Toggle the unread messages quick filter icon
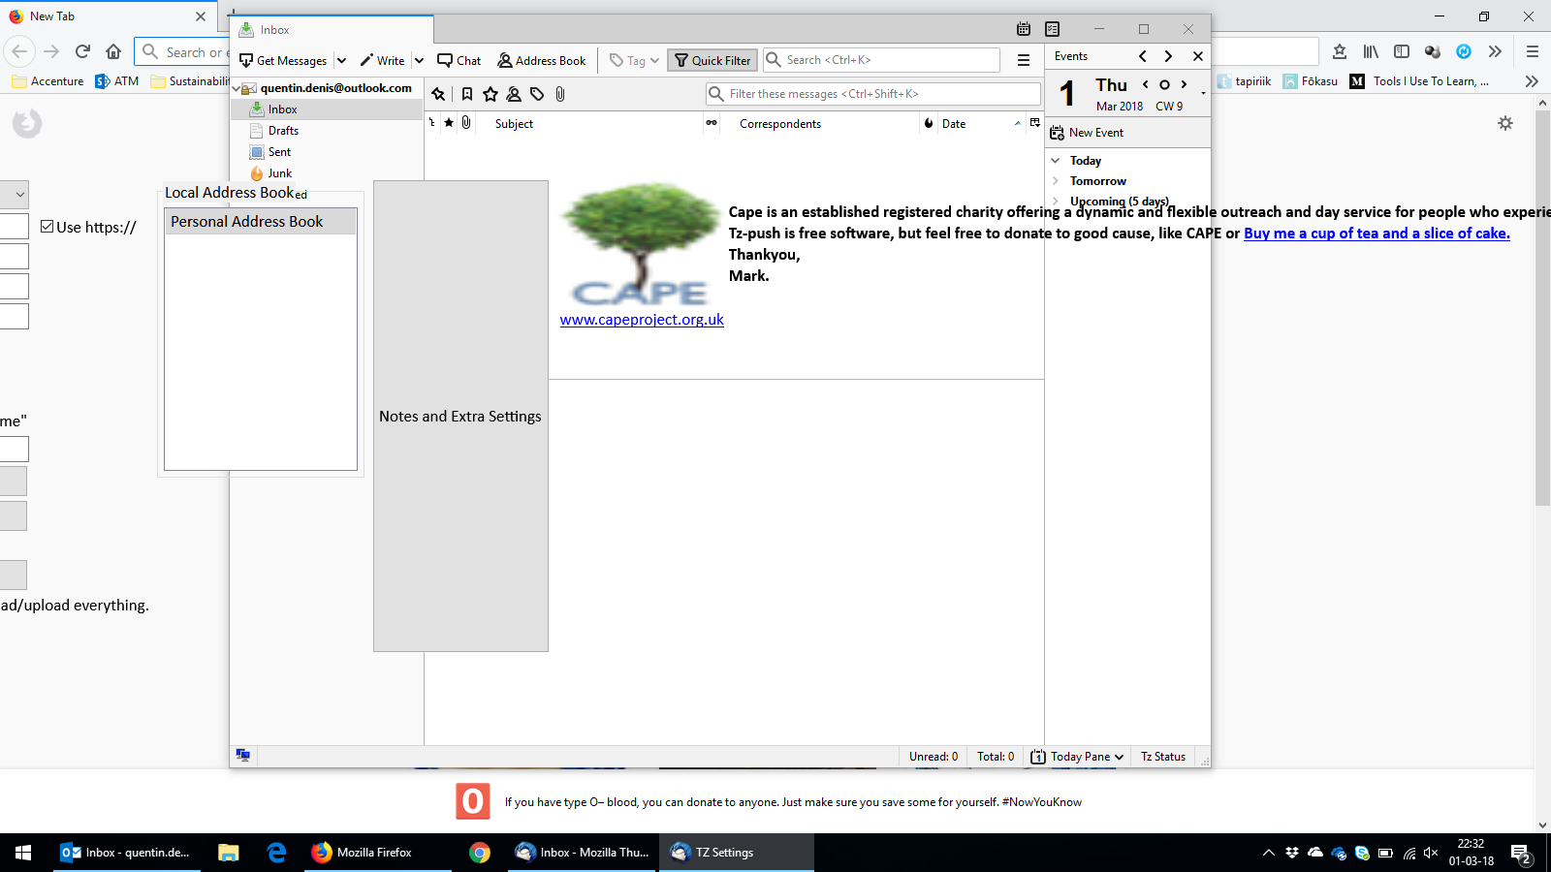1551x872 pixels. [467, 94]
